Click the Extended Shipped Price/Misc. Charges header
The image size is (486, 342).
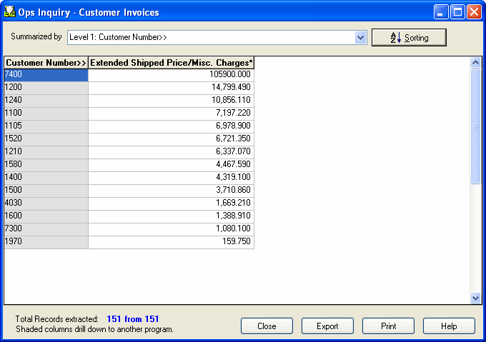tap(172, 63)
